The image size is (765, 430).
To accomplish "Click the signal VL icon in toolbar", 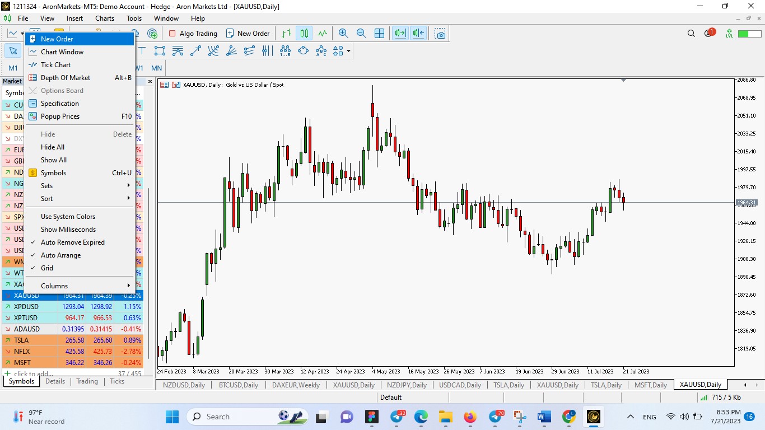I will click(729, 34).
